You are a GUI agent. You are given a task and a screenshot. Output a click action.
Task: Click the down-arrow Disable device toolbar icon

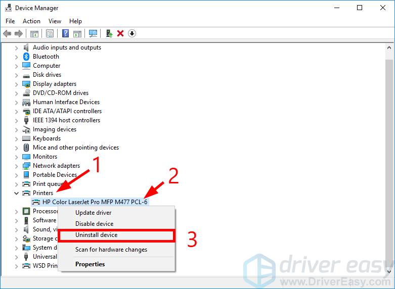tap(132, 33)
